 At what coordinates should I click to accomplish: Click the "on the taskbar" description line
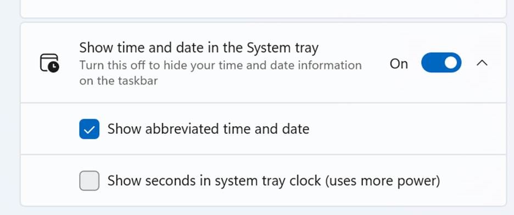point(119,81)
